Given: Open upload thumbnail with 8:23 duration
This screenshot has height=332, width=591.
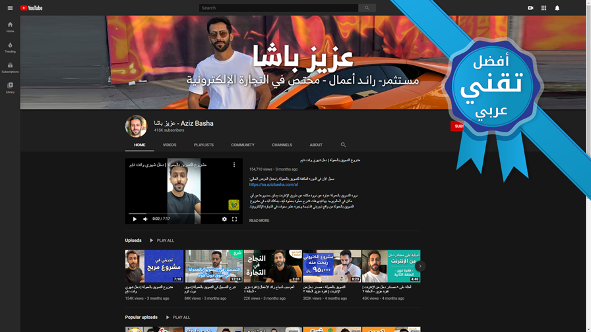Looking at the screenshot, I should coord(332,266).
